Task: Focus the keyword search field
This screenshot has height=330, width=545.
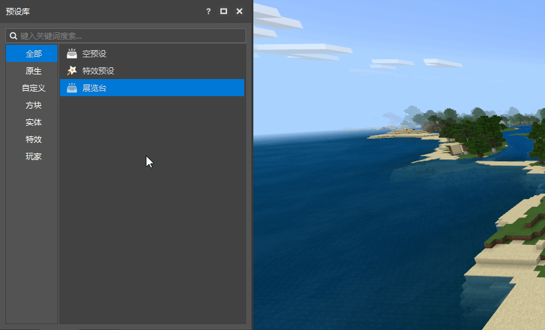Action: pos(125,36)
